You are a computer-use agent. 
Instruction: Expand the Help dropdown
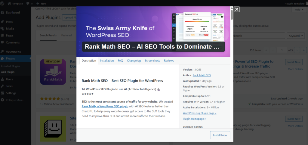coord(299,10)
